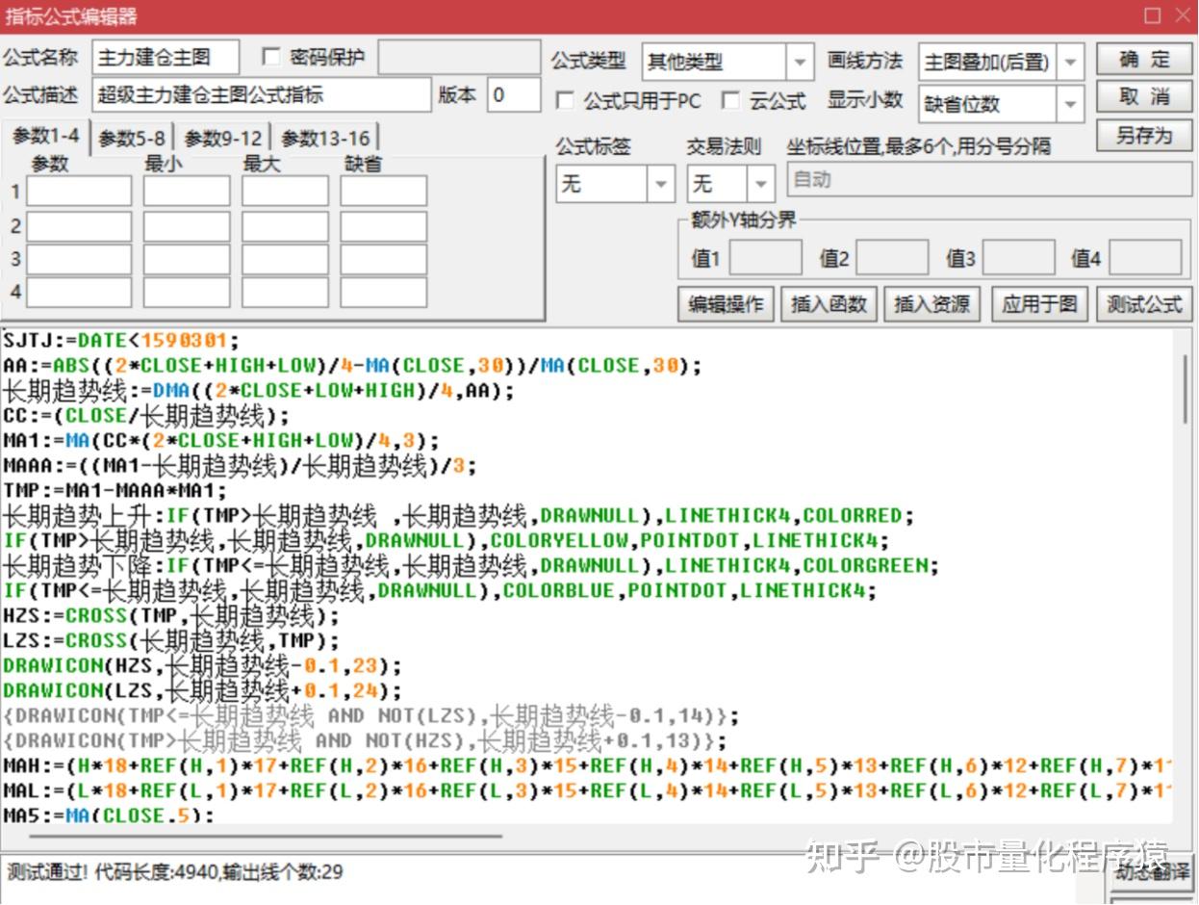The image size is (1199, 905).
Task: Open the 交易法则 dropdown
Action: (761, 183)
